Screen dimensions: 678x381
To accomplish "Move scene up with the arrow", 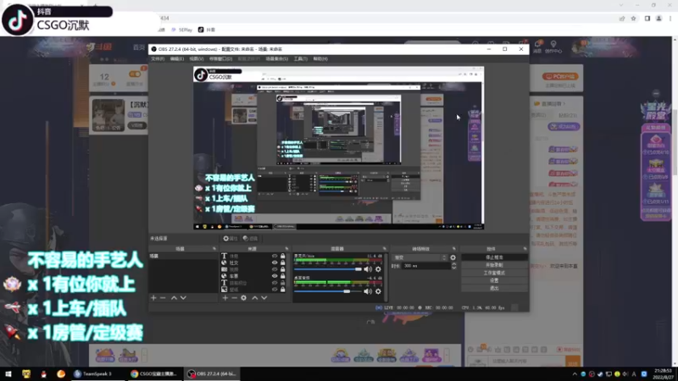I will pyautogui.click(x=174, y=298).
